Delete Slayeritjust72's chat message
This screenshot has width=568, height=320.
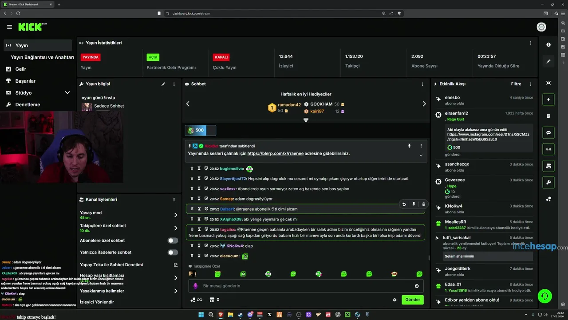pyautogui.click(x=192, y=179)
